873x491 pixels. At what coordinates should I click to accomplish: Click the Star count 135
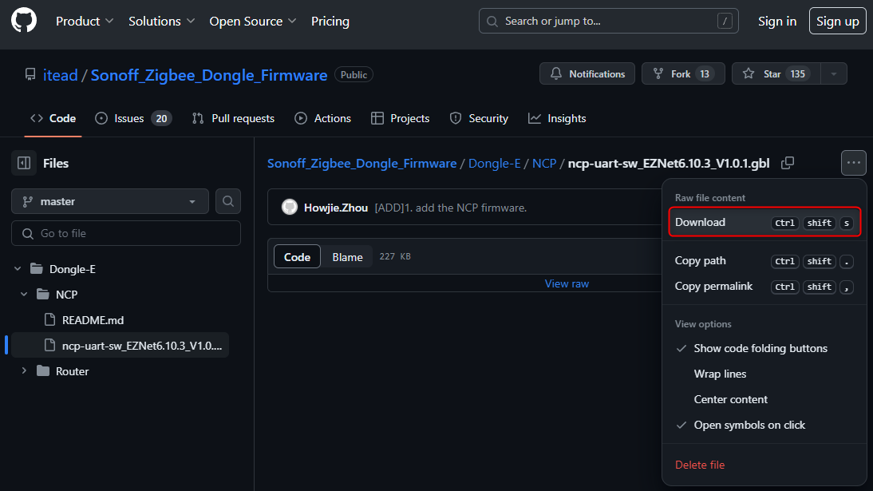(797, 73)
